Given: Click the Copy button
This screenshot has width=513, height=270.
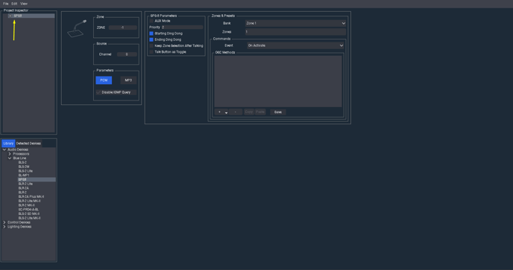Looking at the screenshot, I should [x=249, y=112].
